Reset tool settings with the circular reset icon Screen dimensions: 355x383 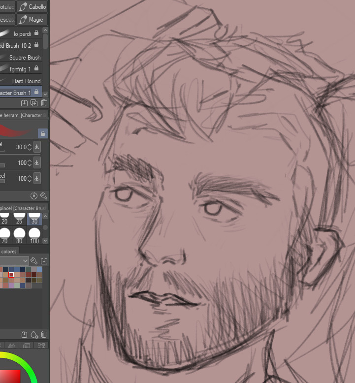33,195
